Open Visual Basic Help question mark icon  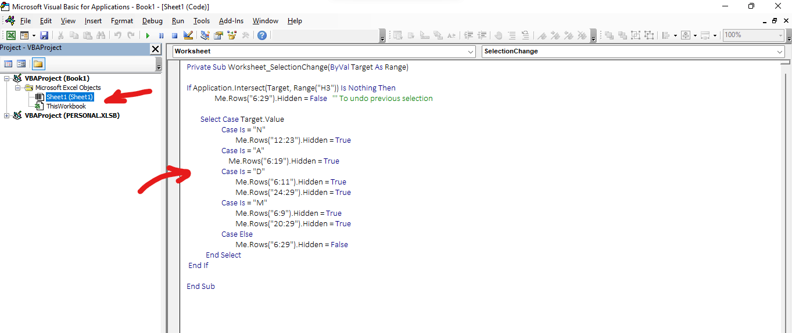tap(262, 35)
